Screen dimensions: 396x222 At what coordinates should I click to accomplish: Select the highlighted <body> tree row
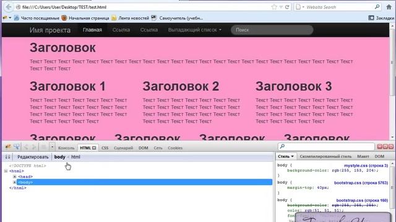tap(144, 183)
